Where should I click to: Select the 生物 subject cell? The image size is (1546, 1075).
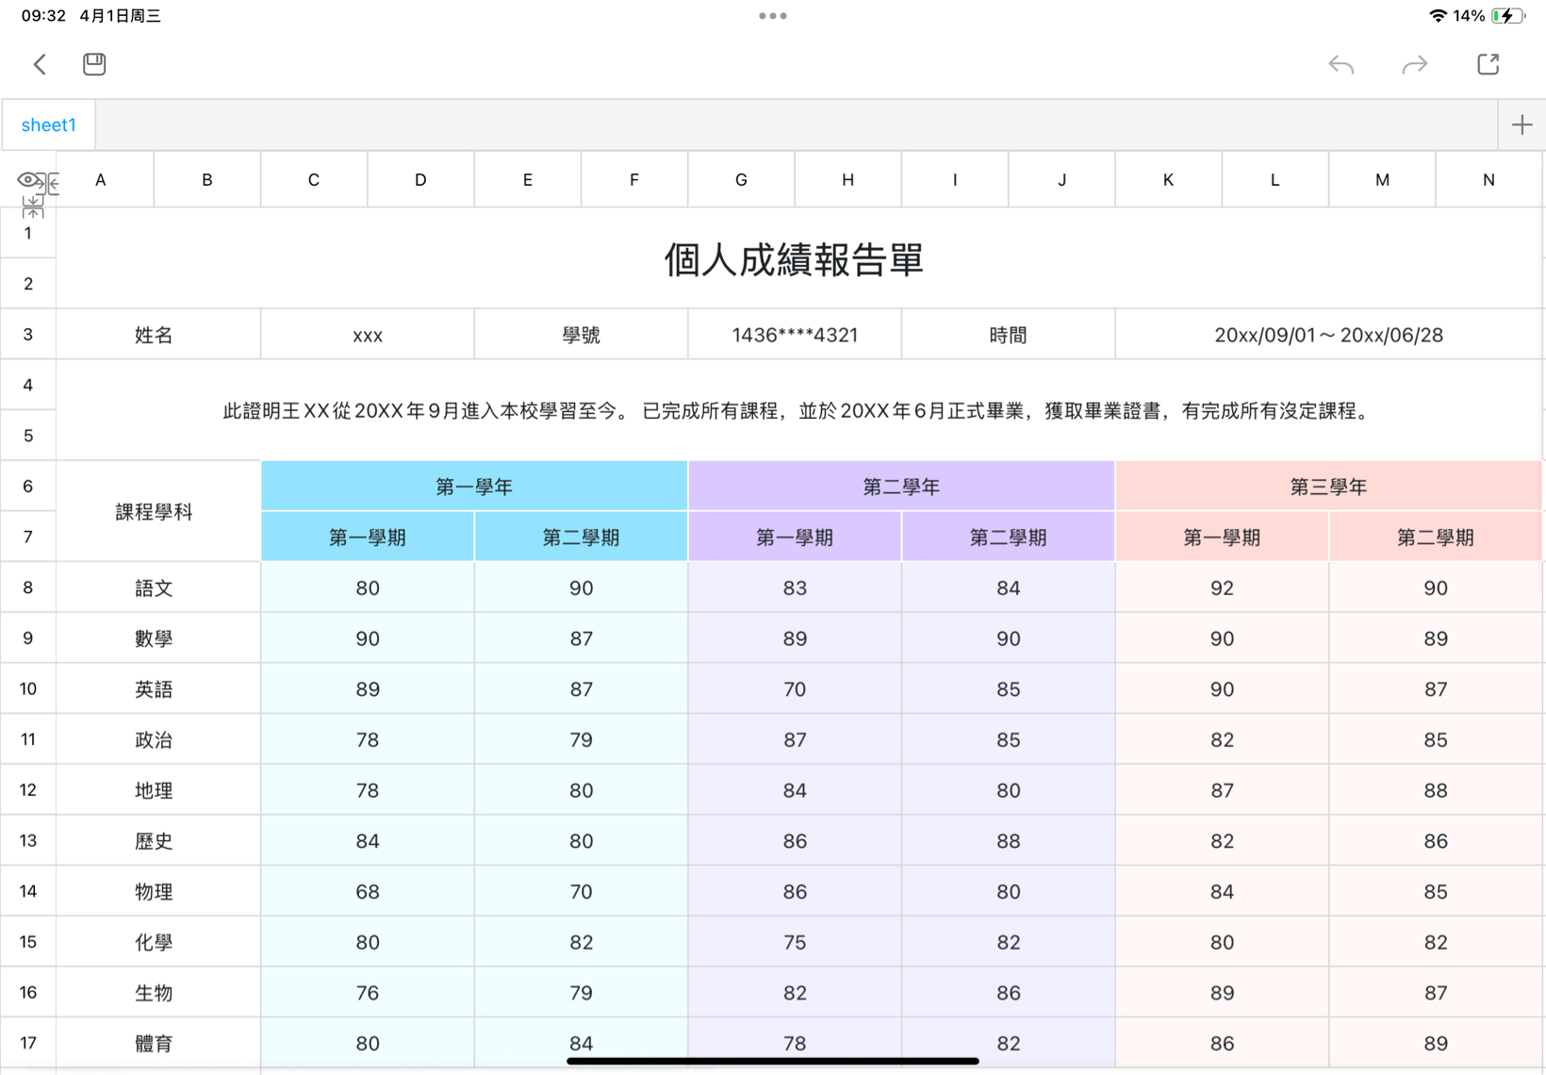point(154,992)
